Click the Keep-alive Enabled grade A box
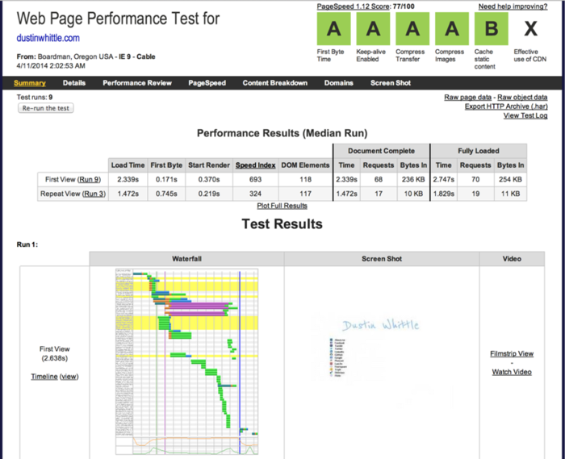 coord(373,28)
